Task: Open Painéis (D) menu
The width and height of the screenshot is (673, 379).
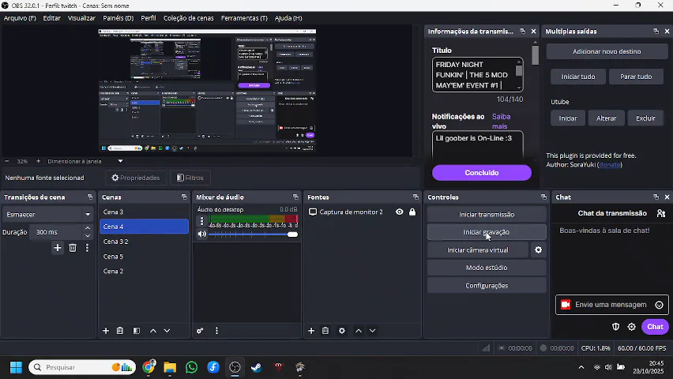Action: (x=118, y=18)
